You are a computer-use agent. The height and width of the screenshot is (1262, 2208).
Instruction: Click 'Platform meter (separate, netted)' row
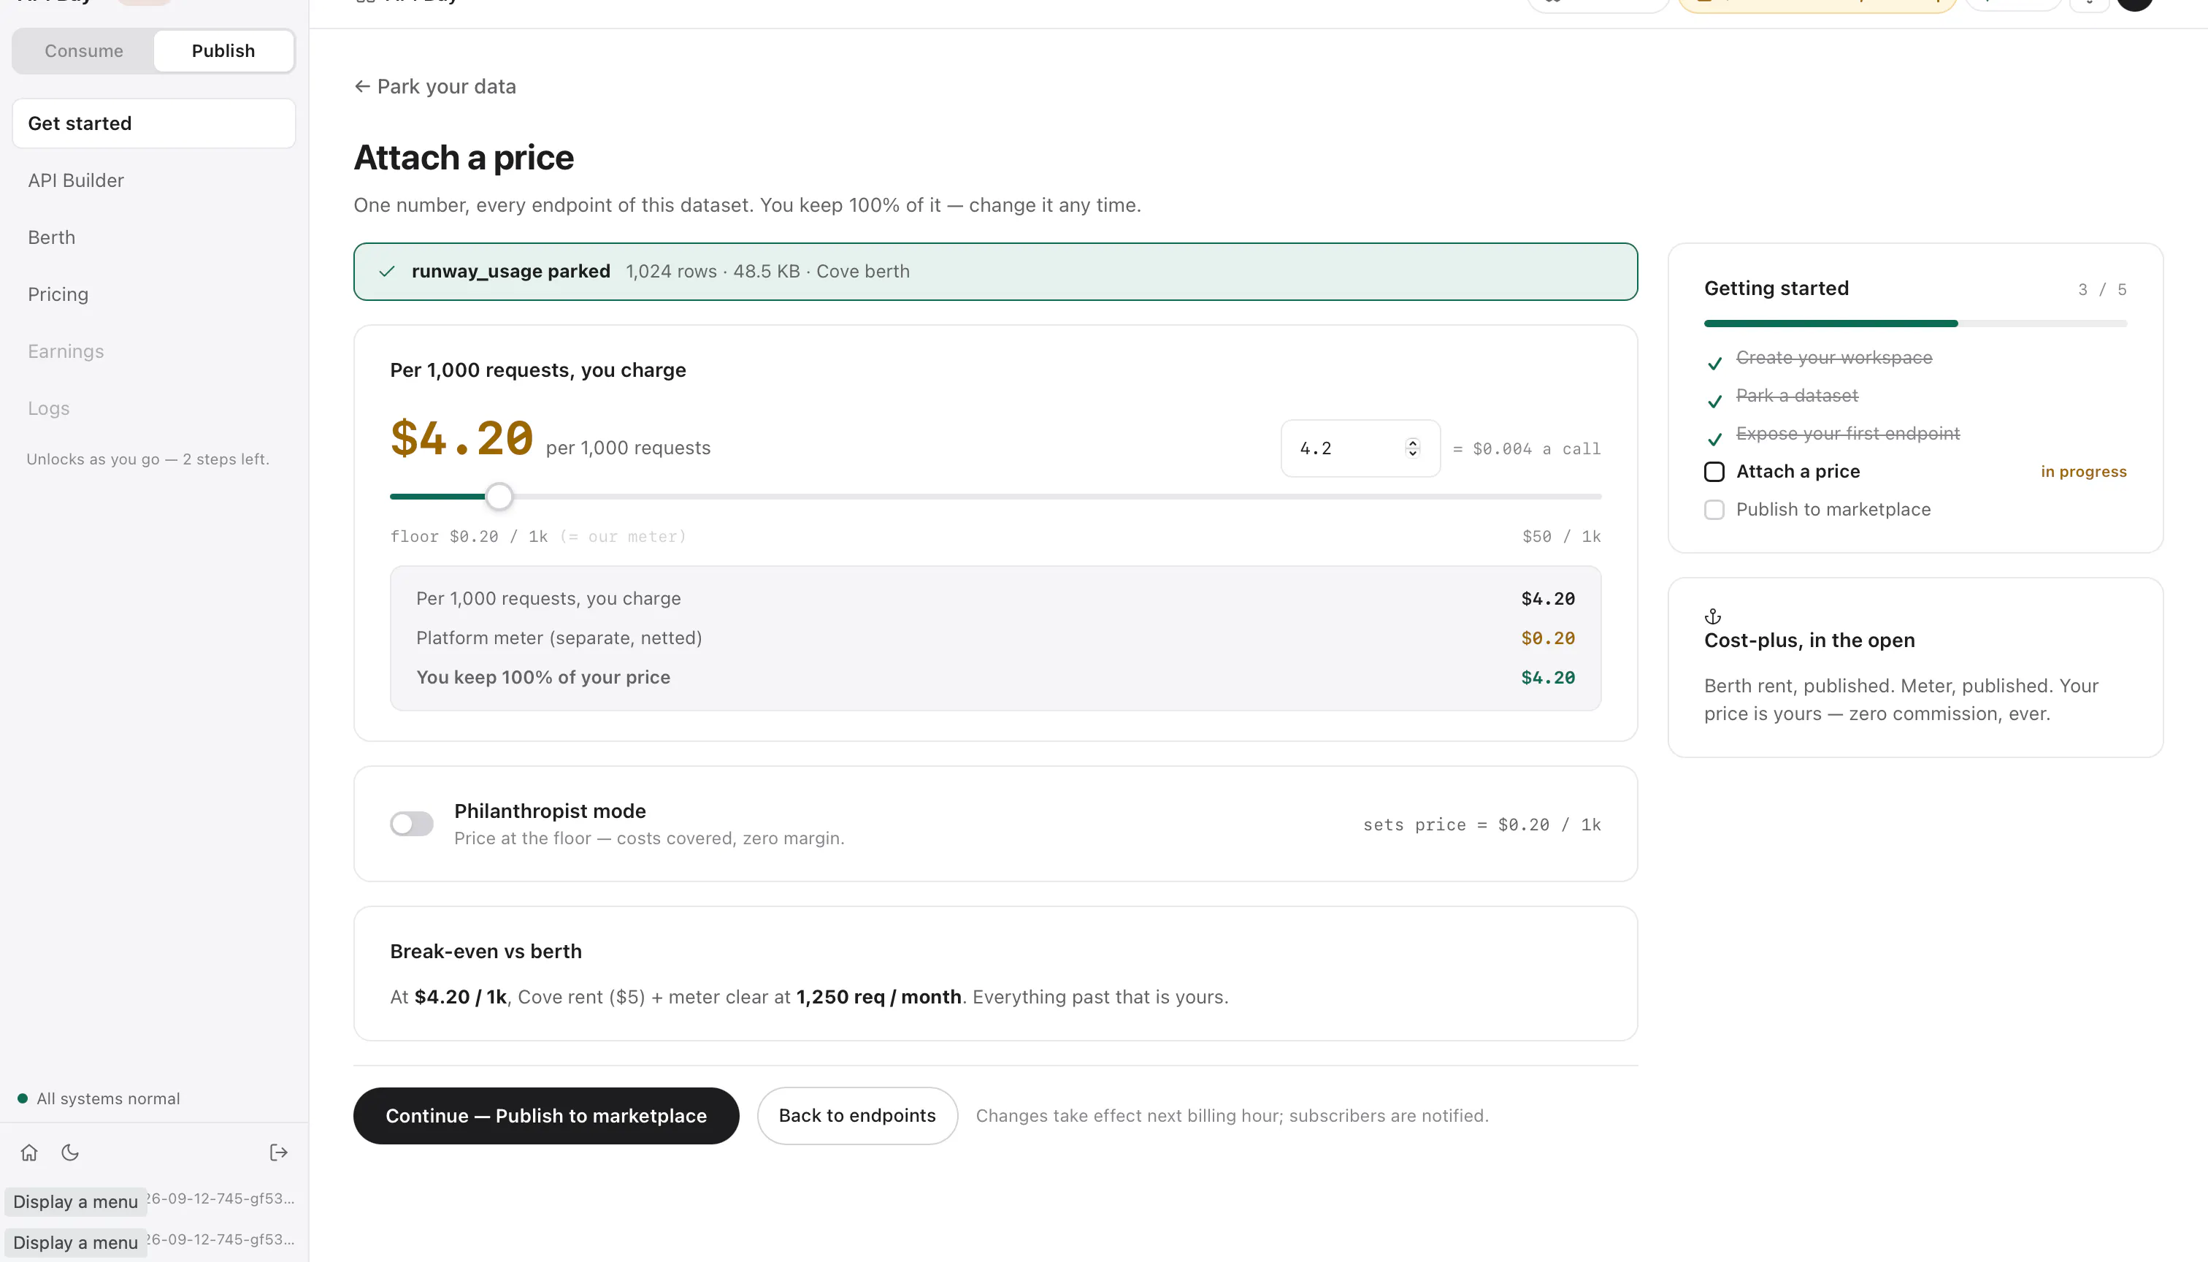[x=996, y=638]
